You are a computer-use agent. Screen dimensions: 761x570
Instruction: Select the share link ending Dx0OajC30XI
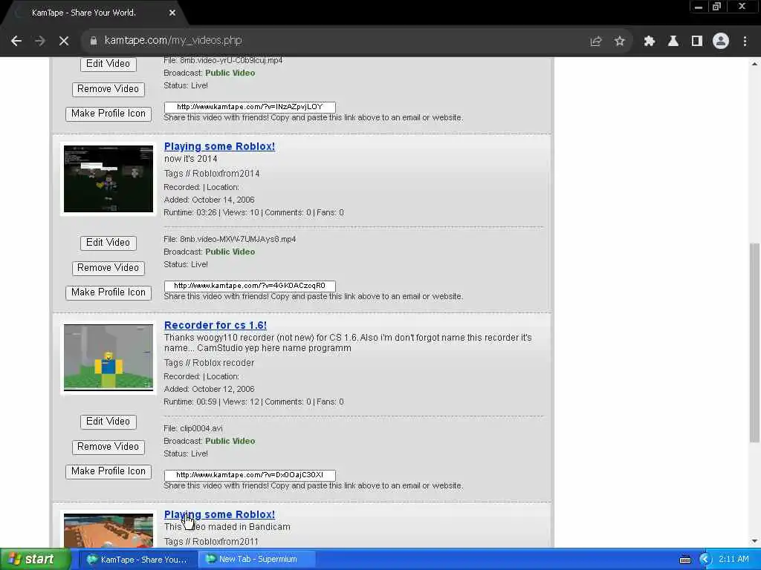(x=250, y=475)
